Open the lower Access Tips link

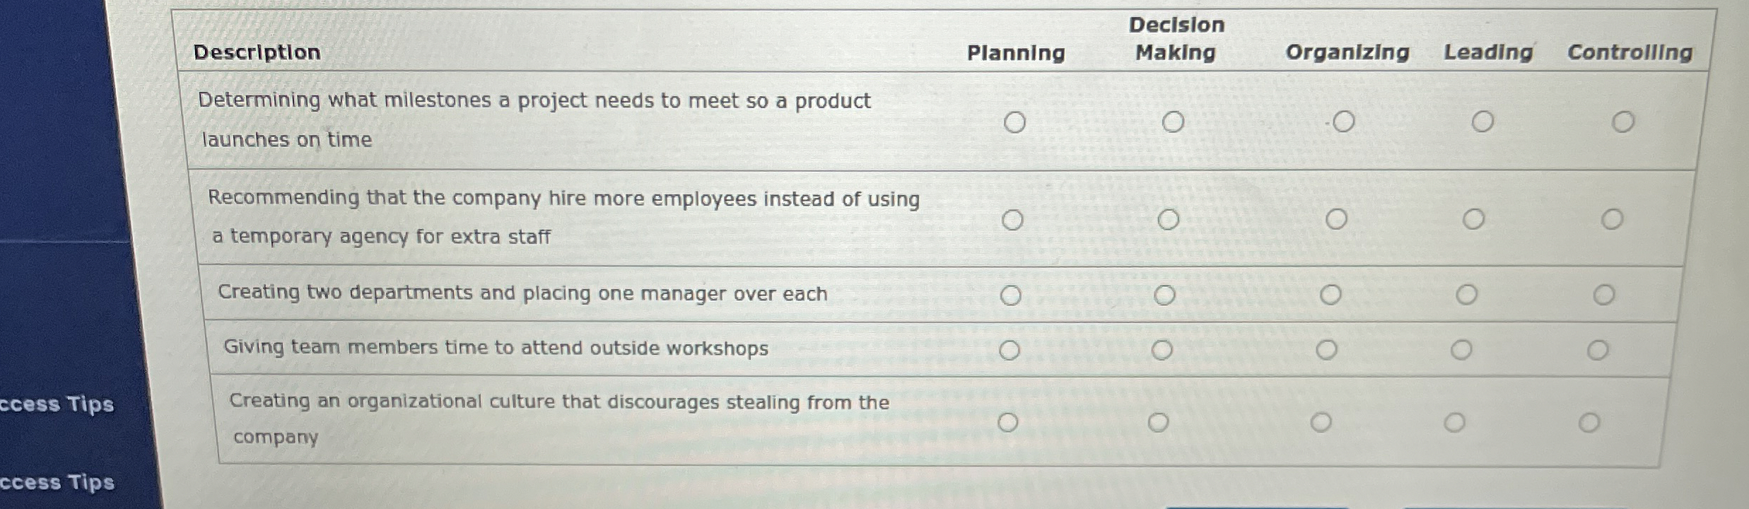[x=57, y=484]
